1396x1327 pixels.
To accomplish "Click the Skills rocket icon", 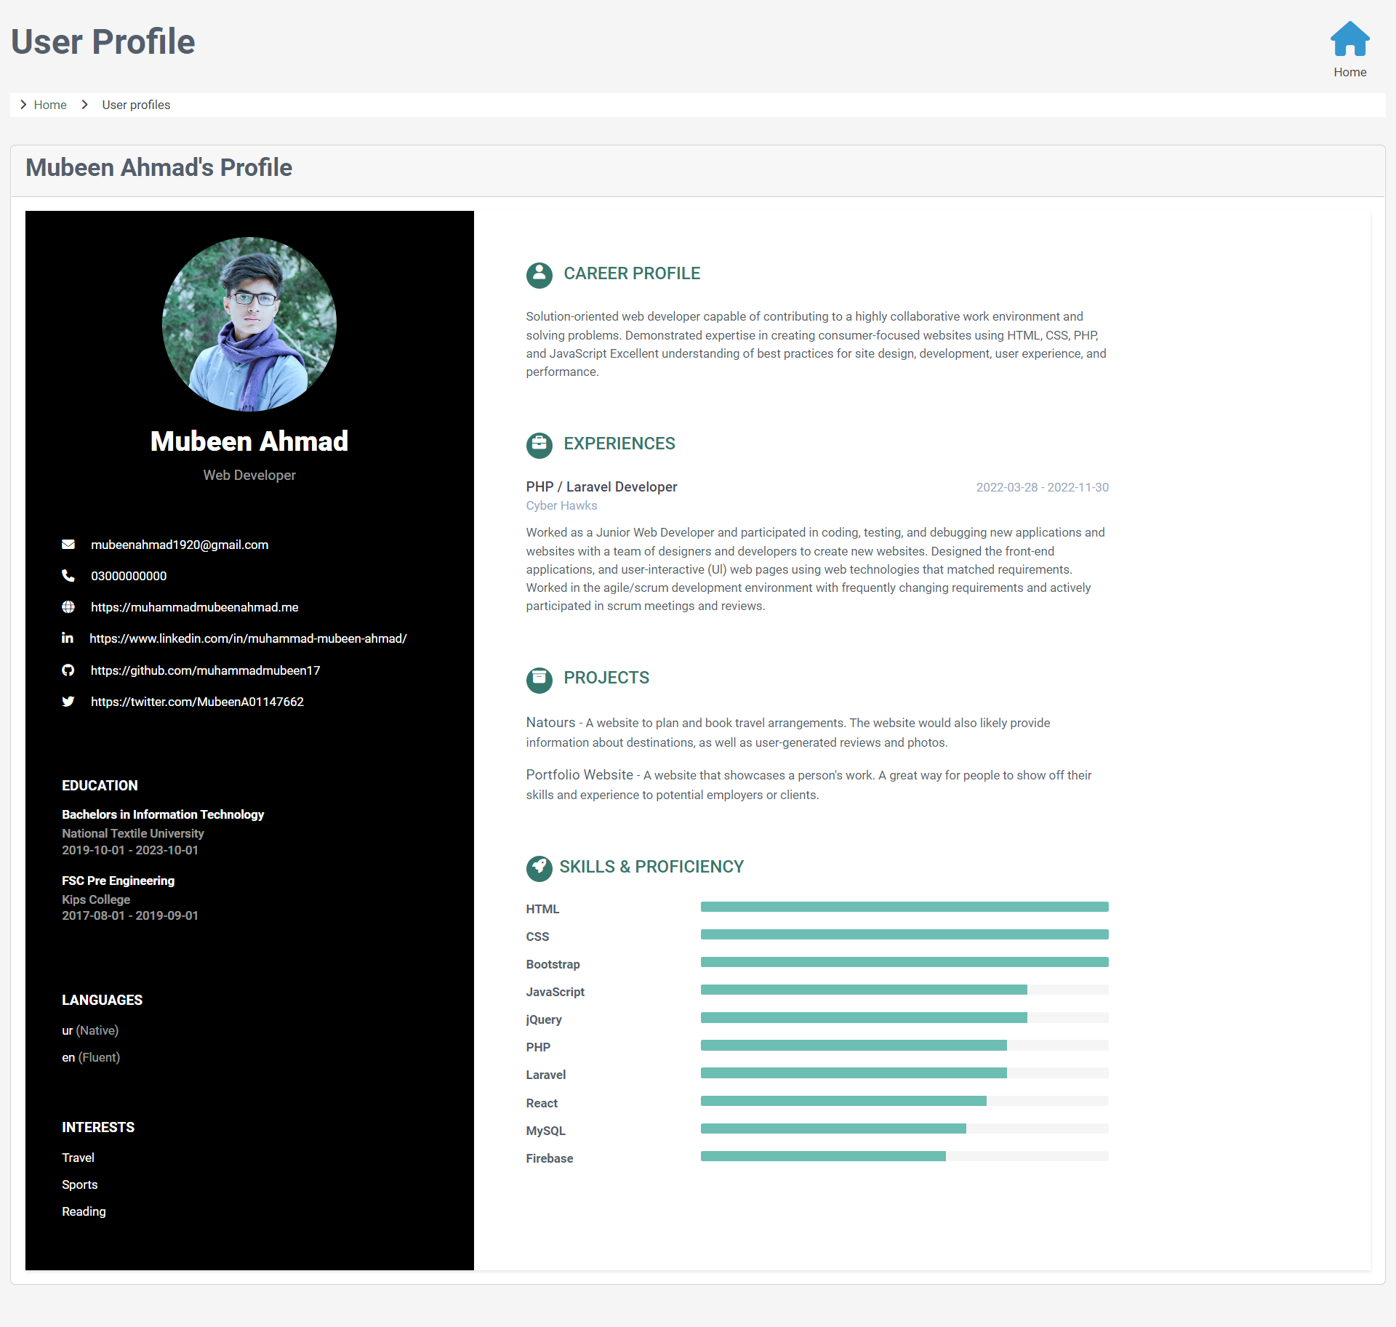I will [x=539, y=868].
